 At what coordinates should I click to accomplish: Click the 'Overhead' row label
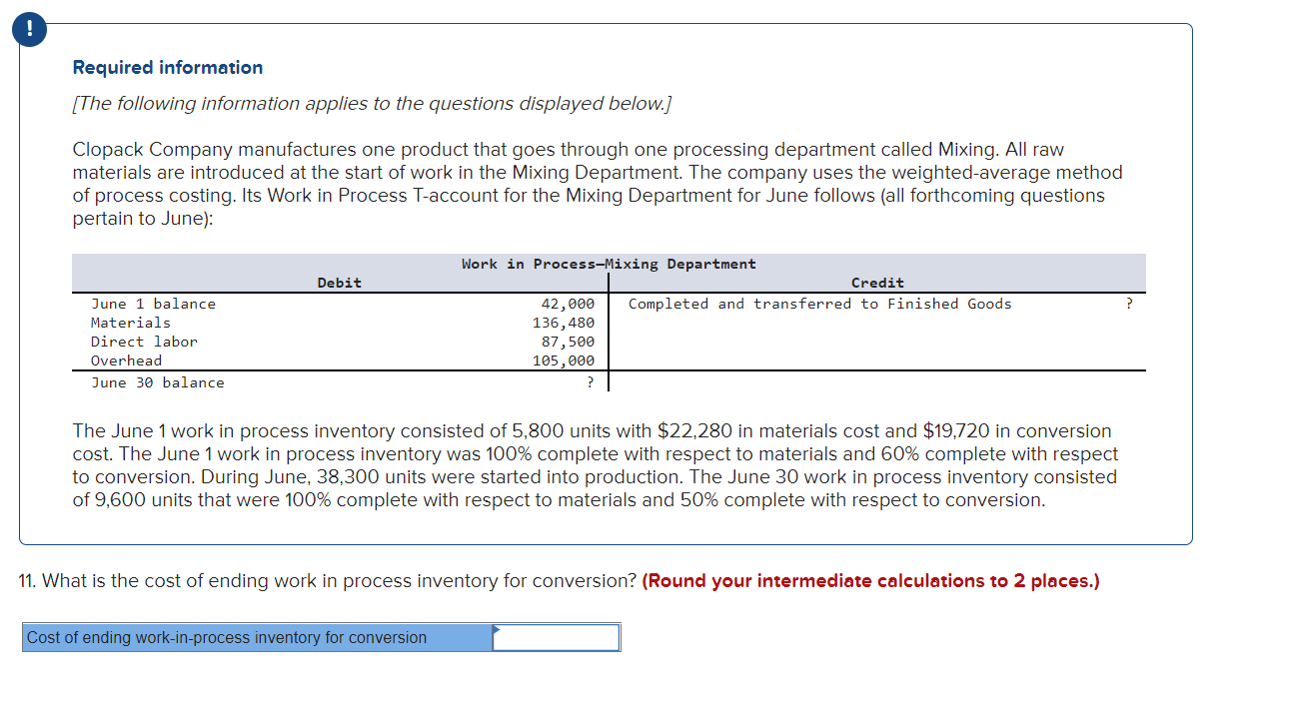[x=126, y=360]
